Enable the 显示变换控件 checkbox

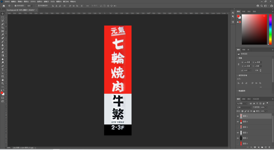coord(36,6)
